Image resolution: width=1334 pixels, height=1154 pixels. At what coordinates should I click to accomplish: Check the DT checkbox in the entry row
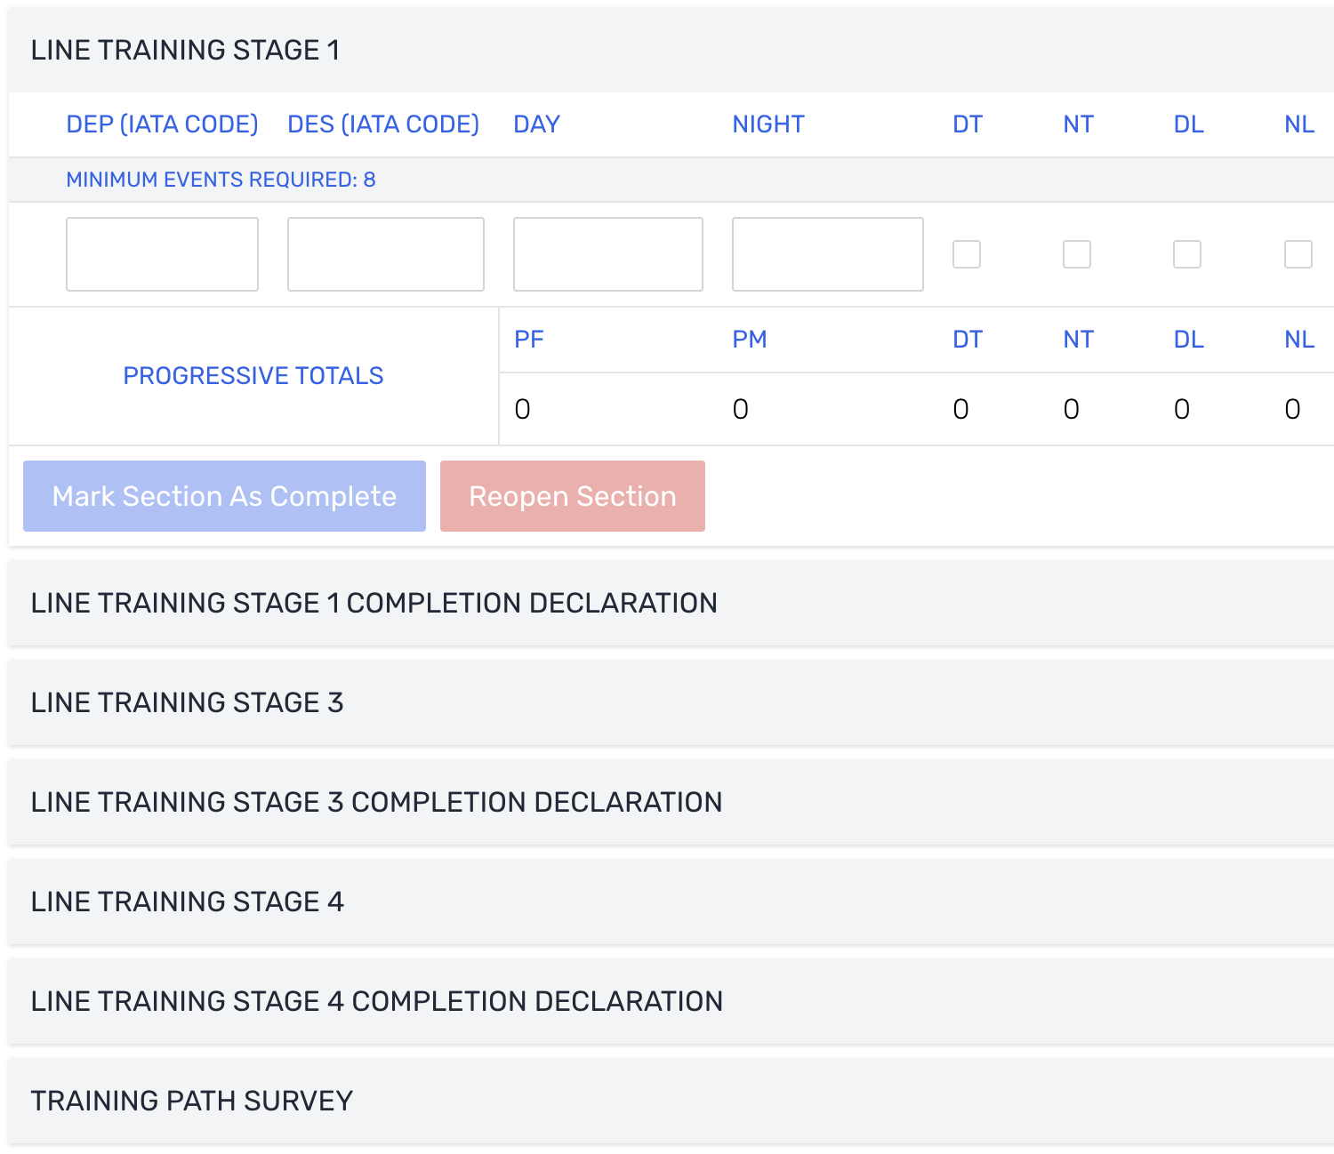click(966, 254)
